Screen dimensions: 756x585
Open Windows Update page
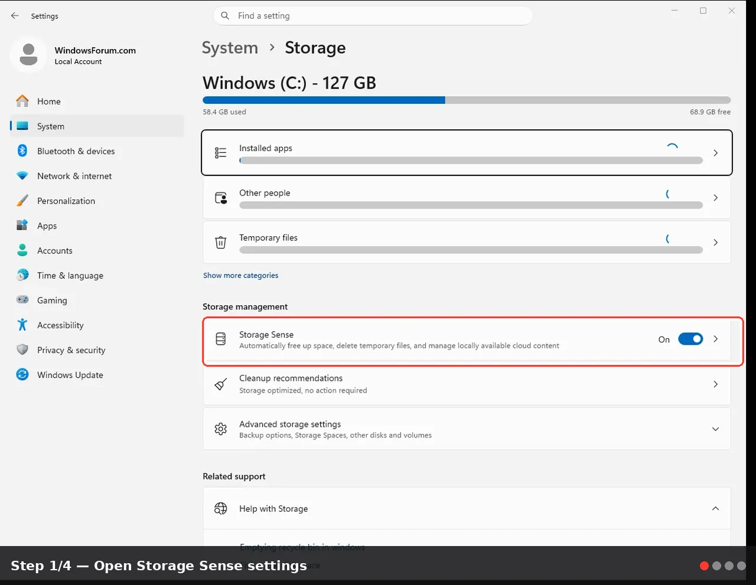tap(97, 375)
